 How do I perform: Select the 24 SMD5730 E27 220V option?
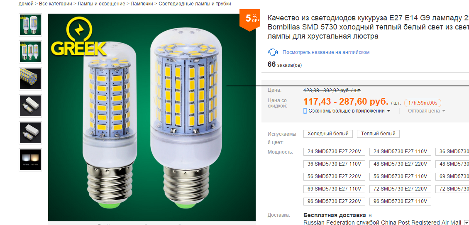334,152
